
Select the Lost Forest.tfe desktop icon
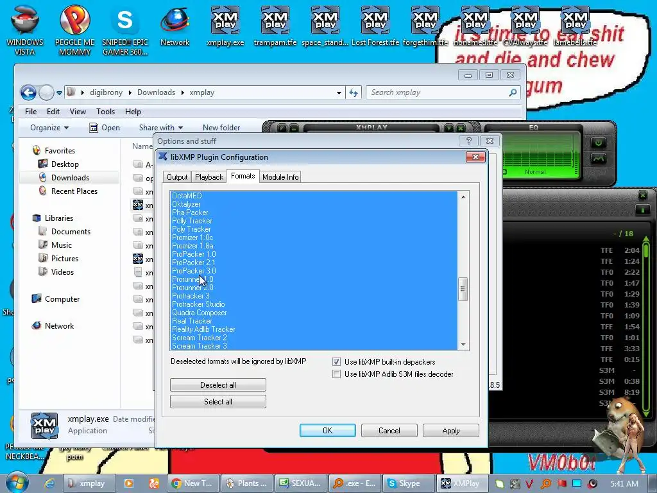[375, 26]
